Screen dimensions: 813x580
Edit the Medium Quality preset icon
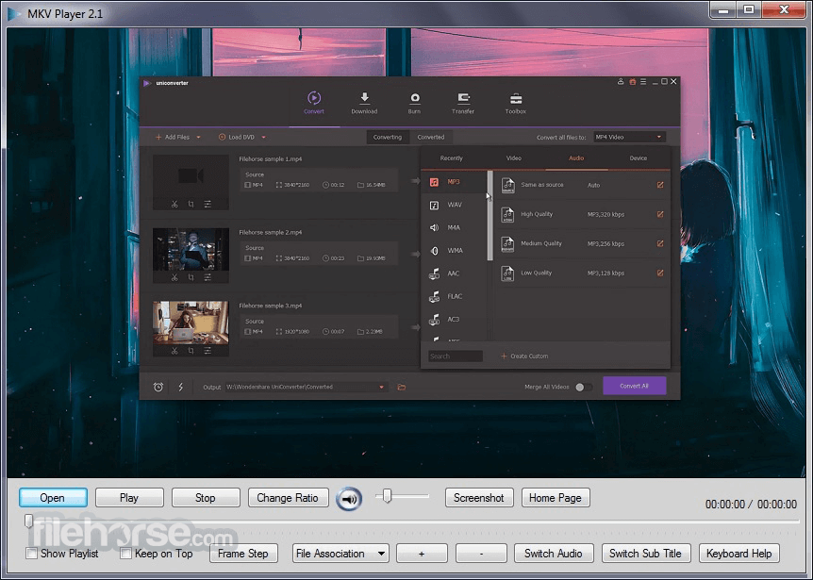pos(660,243)
